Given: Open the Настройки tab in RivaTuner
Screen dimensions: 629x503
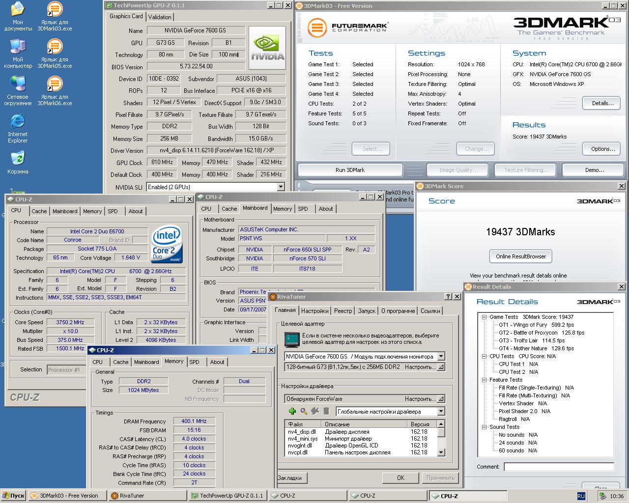Looking at the screenshot, I should [x=315, y=311].
